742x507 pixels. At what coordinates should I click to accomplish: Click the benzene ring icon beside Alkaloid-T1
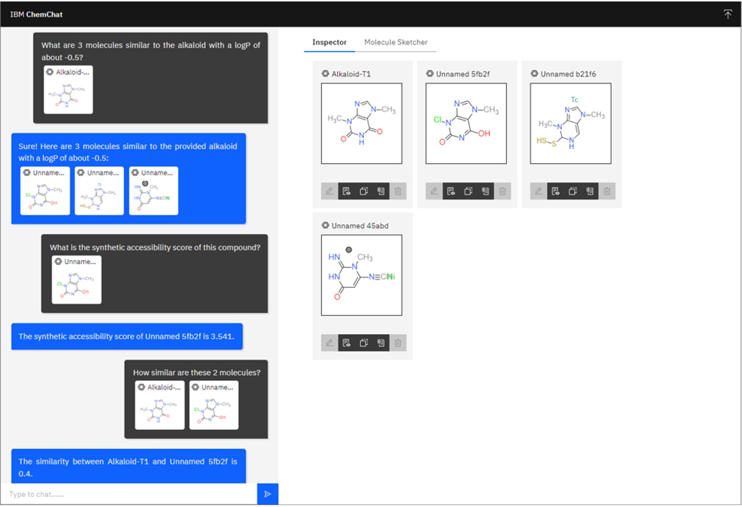[x=326, y=73]
